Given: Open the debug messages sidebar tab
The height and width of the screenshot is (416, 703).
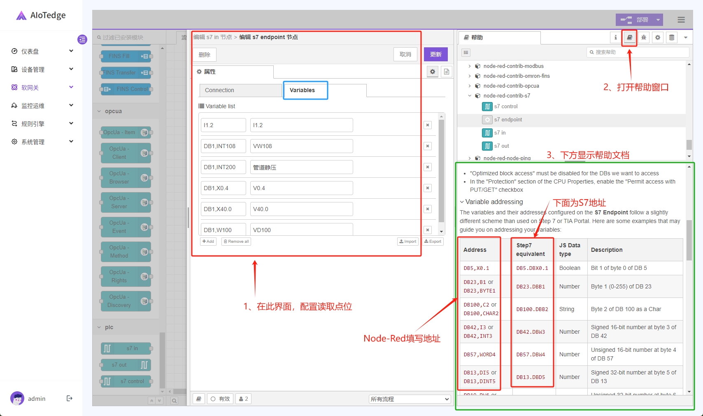Looking at the screenshot, I should pyautogui.click(x=644, y=37).
